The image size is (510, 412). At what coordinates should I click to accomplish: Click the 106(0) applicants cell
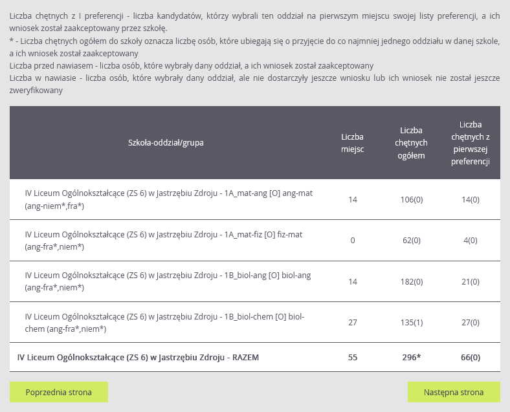point(411,199)
